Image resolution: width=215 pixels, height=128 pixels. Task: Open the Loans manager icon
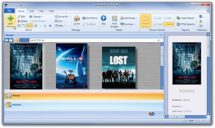tap(77, 19)
